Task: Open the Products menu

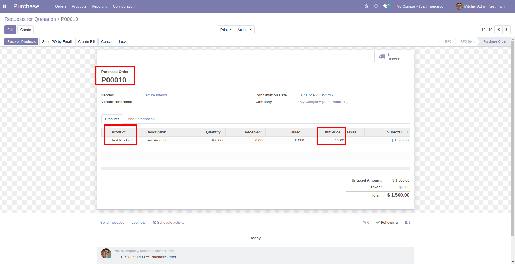Action: 79,6
